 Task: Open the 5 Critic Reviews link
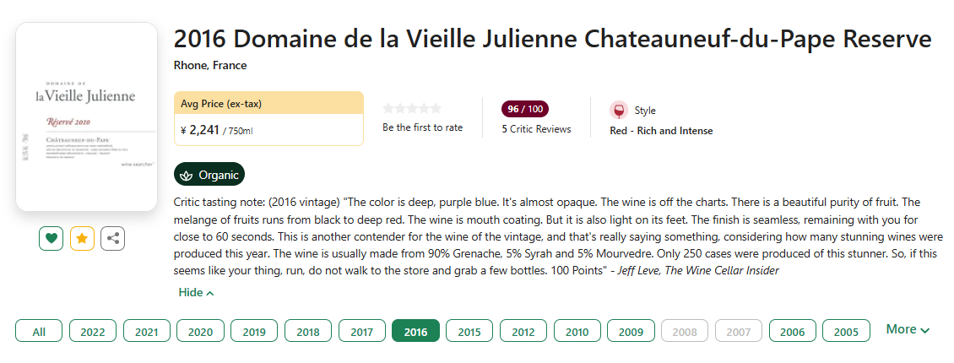[x=536, y=129]
